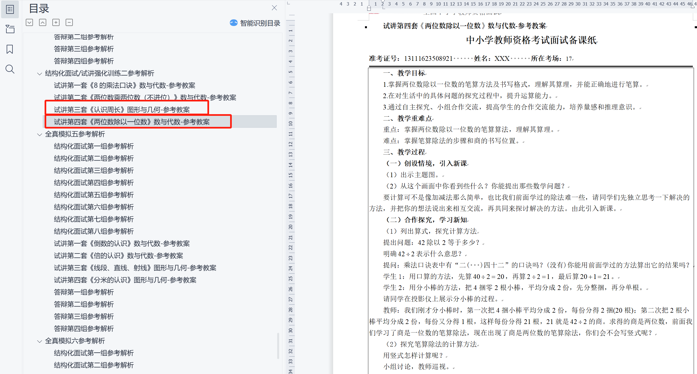Open the chapter navigation sidebar icon

coord(10,29)
